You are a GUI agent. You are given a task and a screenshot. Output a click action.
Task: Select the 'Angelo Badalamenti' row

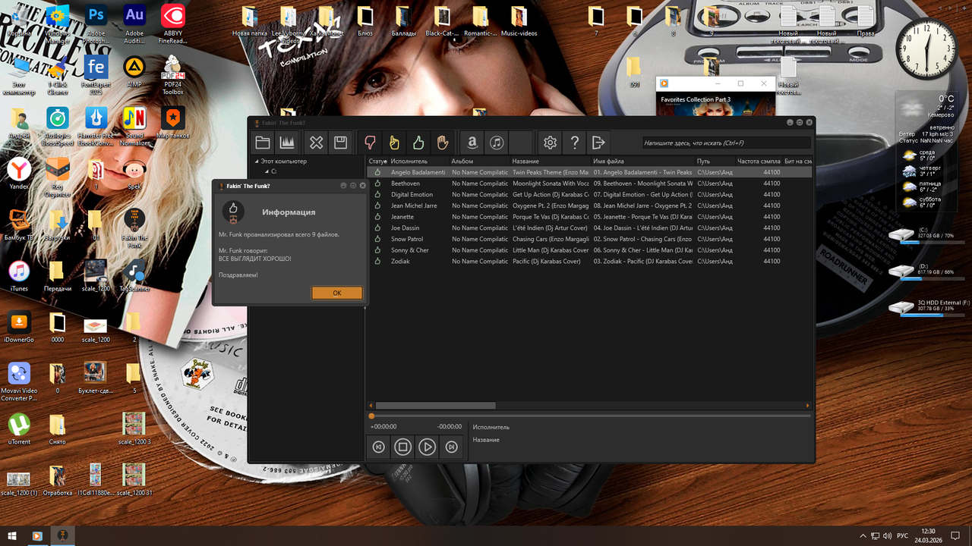coord(590,172)
